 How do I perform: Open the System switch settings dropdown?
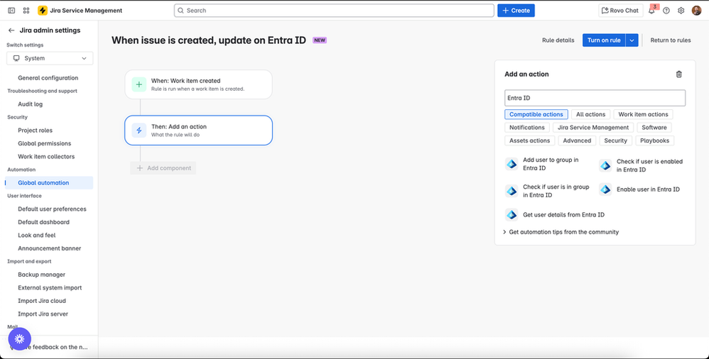click(x=50, y=58)
